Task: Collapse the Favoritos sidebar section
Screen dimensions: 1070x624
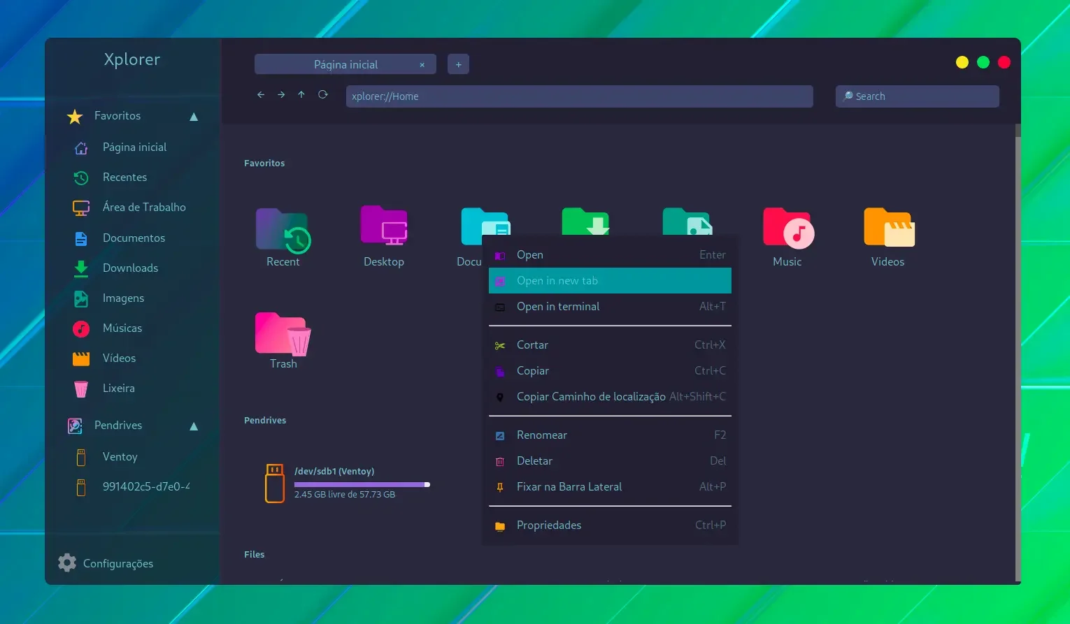Action: pos(194,117)
